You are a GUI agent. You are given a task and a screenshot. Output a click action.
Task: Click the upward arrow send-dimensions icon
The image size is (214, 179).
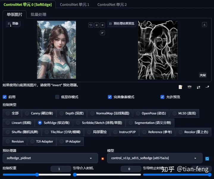[x=207, y=87]
